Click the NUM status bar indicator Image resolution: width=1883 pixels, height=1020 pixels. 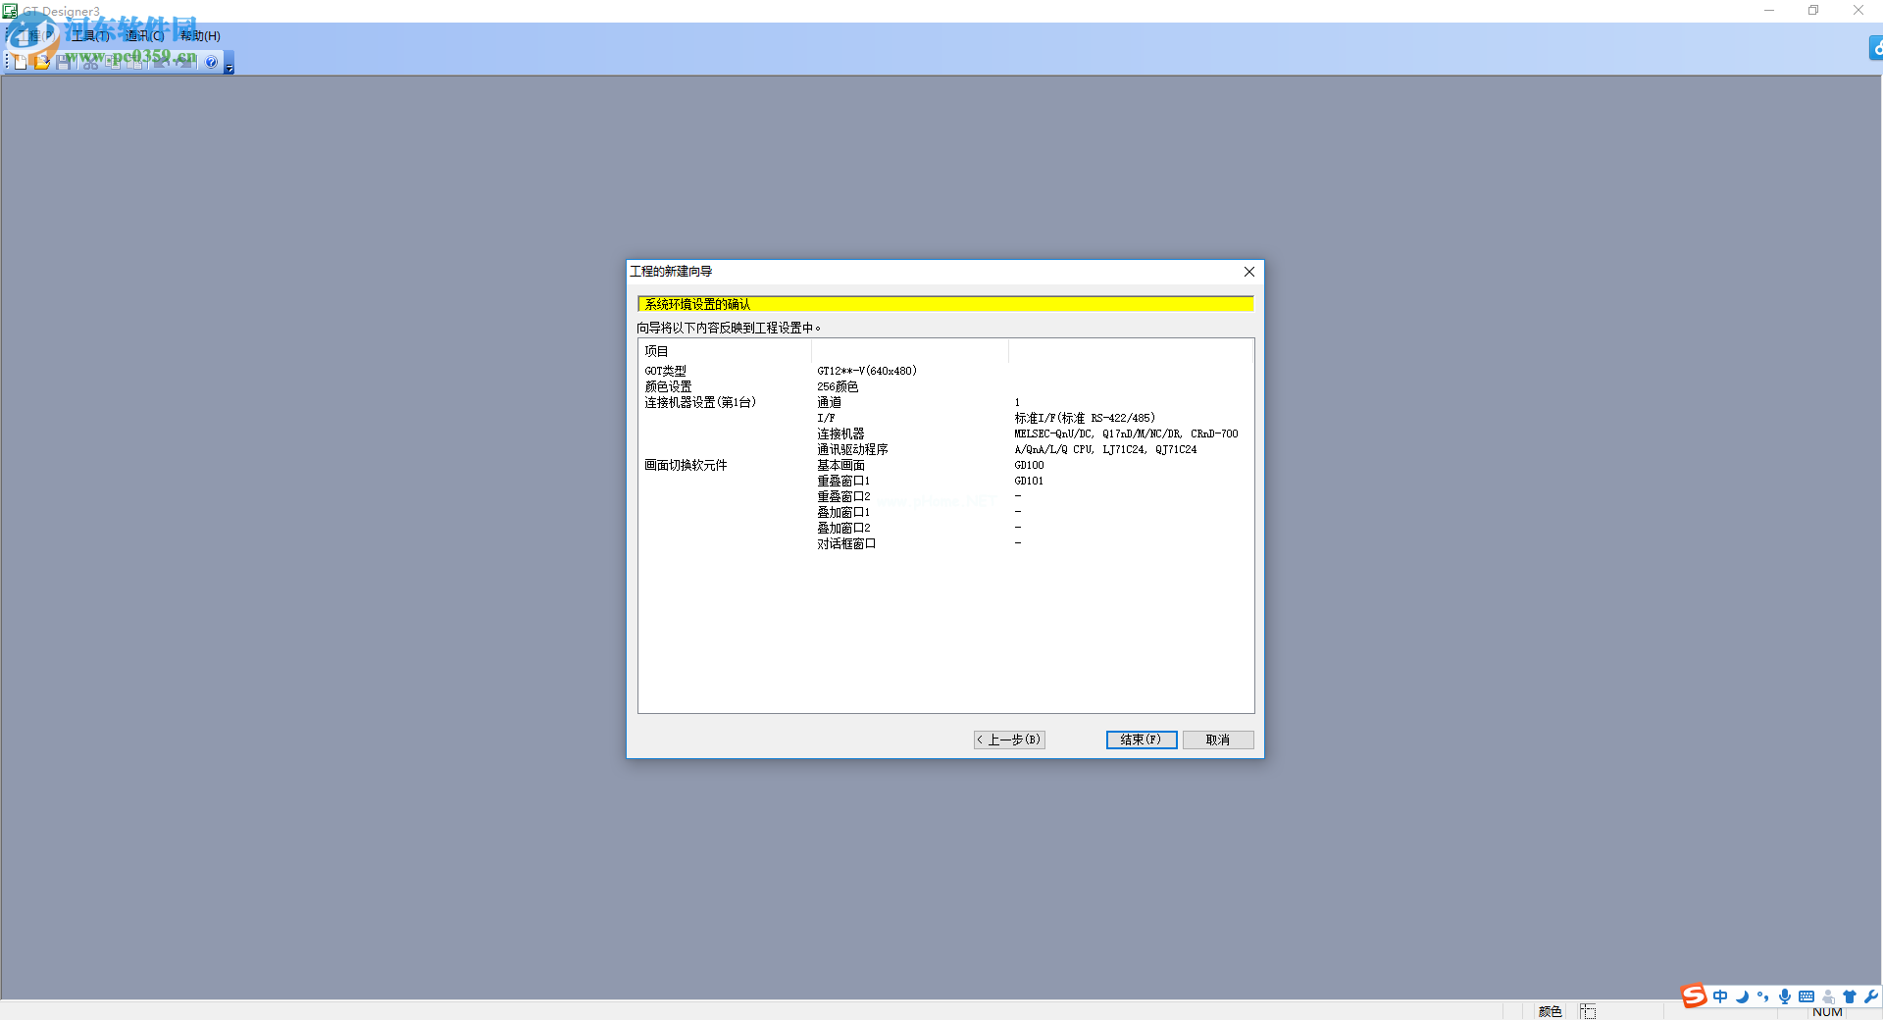click(x=1827, y=1012)
